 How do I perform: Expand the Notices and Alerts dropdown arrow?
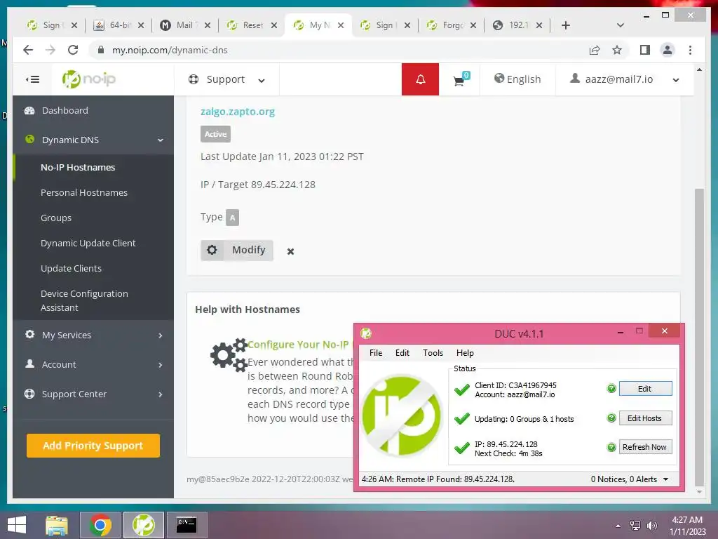tap(666, 479)
